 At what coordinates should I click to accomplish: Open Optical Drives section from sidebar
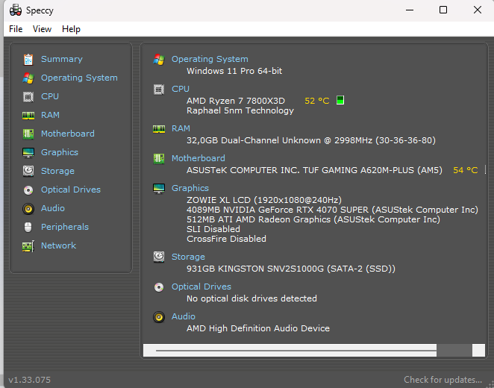[x=71, y=190]
